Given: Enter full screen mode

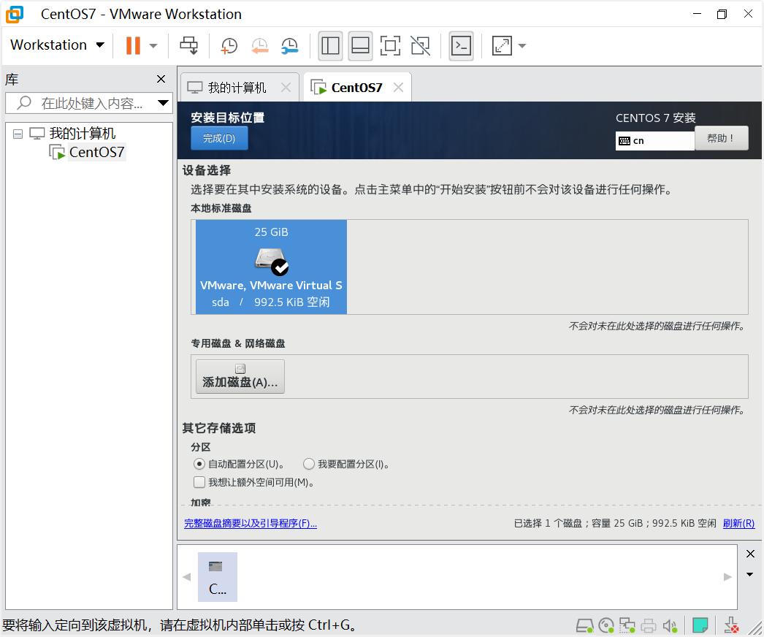Looking at the screenshot, I should (x=390, y=46).
